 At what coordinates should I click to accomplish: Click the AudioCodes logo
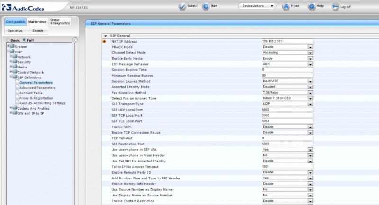(x=23, y=8)
